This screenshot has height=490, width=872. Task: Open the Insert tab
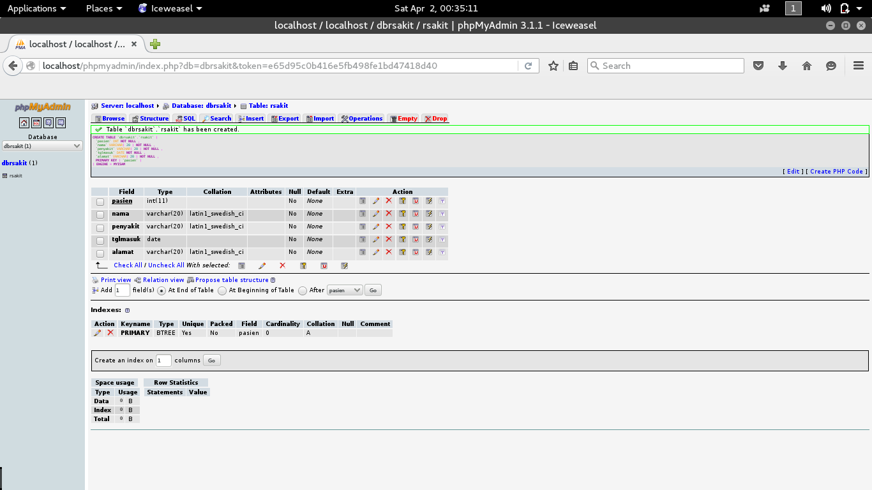pos(250,119)
